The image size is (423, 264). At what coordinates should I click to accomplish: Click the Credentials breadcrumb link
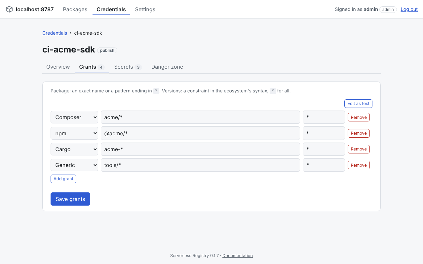pos(55,33)
